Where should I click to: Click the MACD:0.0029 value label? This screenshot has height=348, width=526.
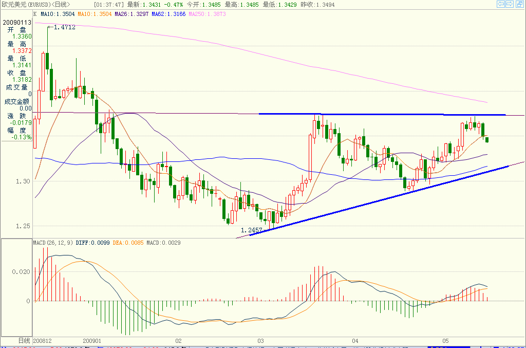(x=163, y=243)
